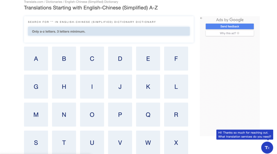The width and height of the screenshot is (277, 154).
Task: Select the letter L tile
Action: click(176, 87)
